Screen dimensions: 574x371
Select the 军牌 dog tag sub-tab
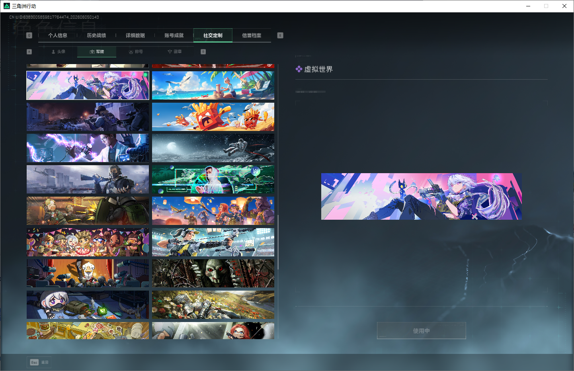click(97, 52)
